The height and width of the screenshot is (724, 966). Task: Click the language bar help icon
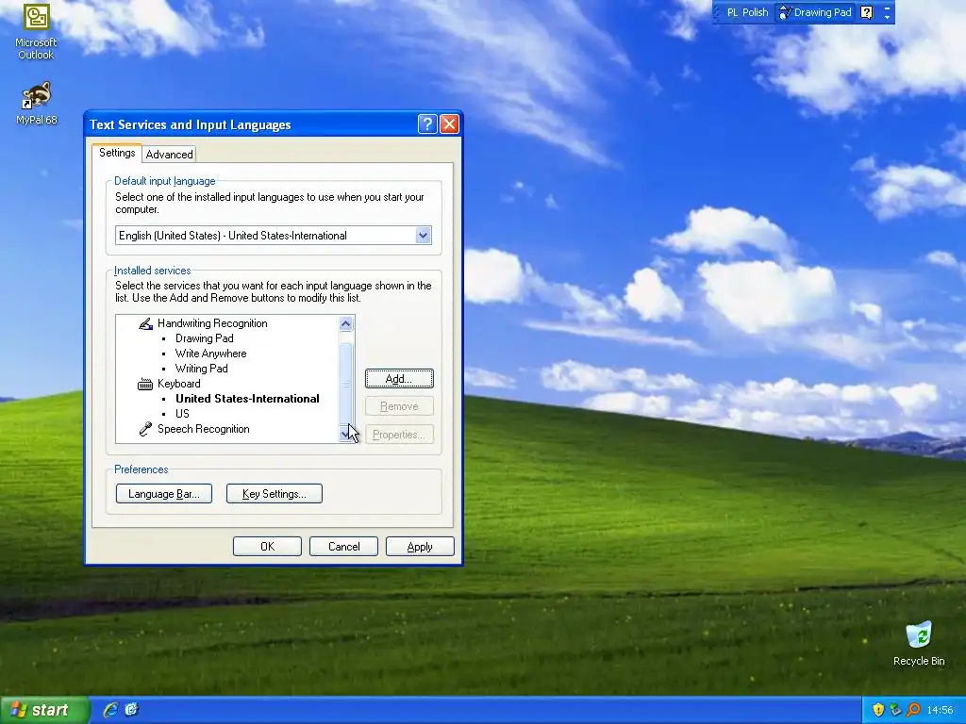pos(867,12)
